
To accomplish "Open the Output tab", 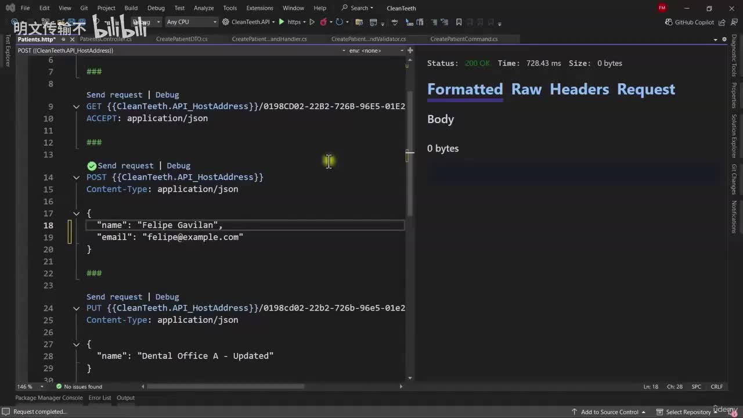I will pos(125,398).
